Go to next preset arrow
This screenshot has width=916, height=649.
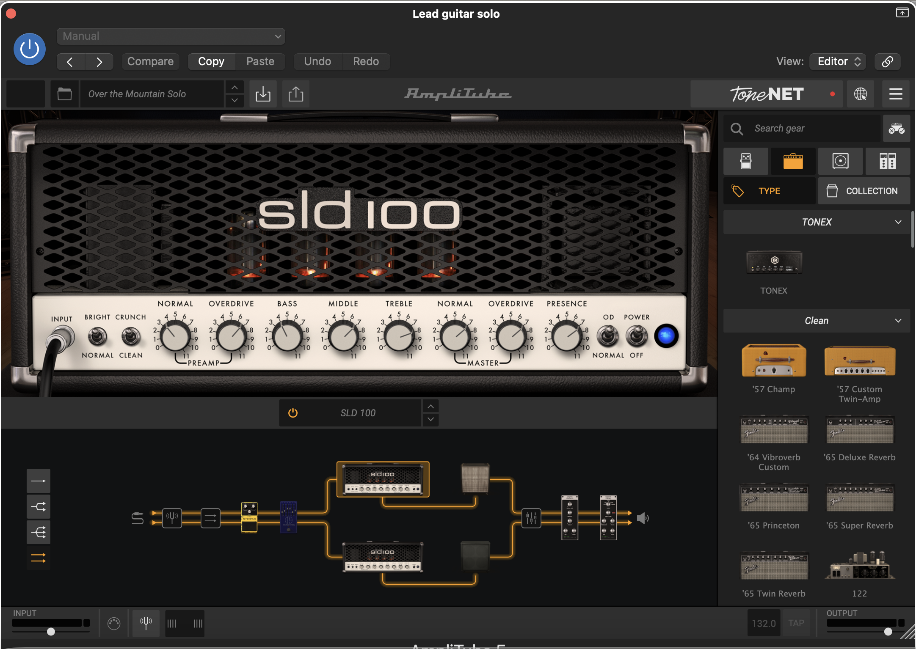(99, 62)
